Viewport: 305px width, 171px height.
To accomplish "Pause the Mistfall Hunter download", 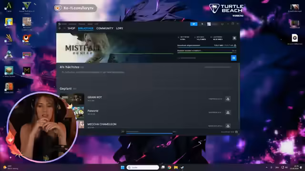I will point(234,58).
